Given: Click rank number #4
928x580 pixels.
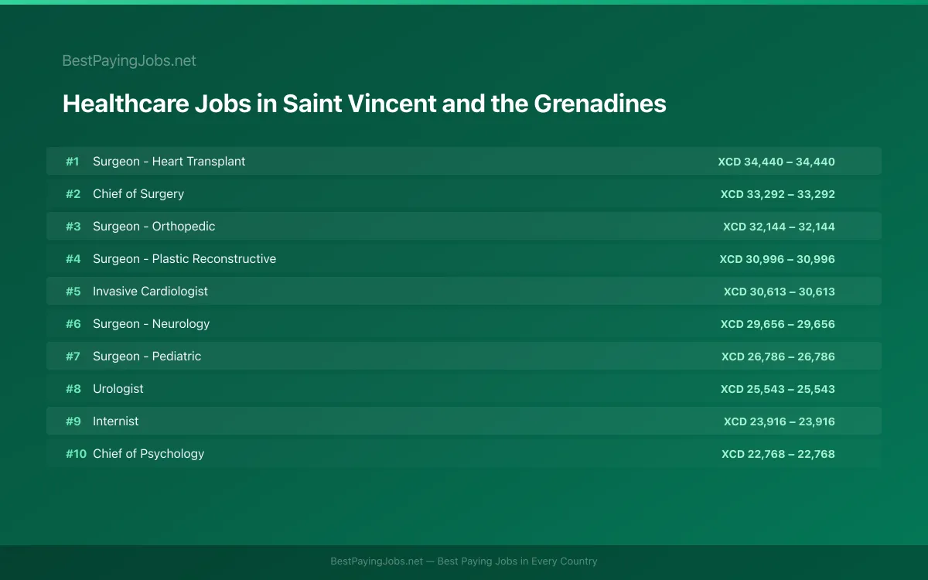Looking at the screenshot, I should 73,259.
